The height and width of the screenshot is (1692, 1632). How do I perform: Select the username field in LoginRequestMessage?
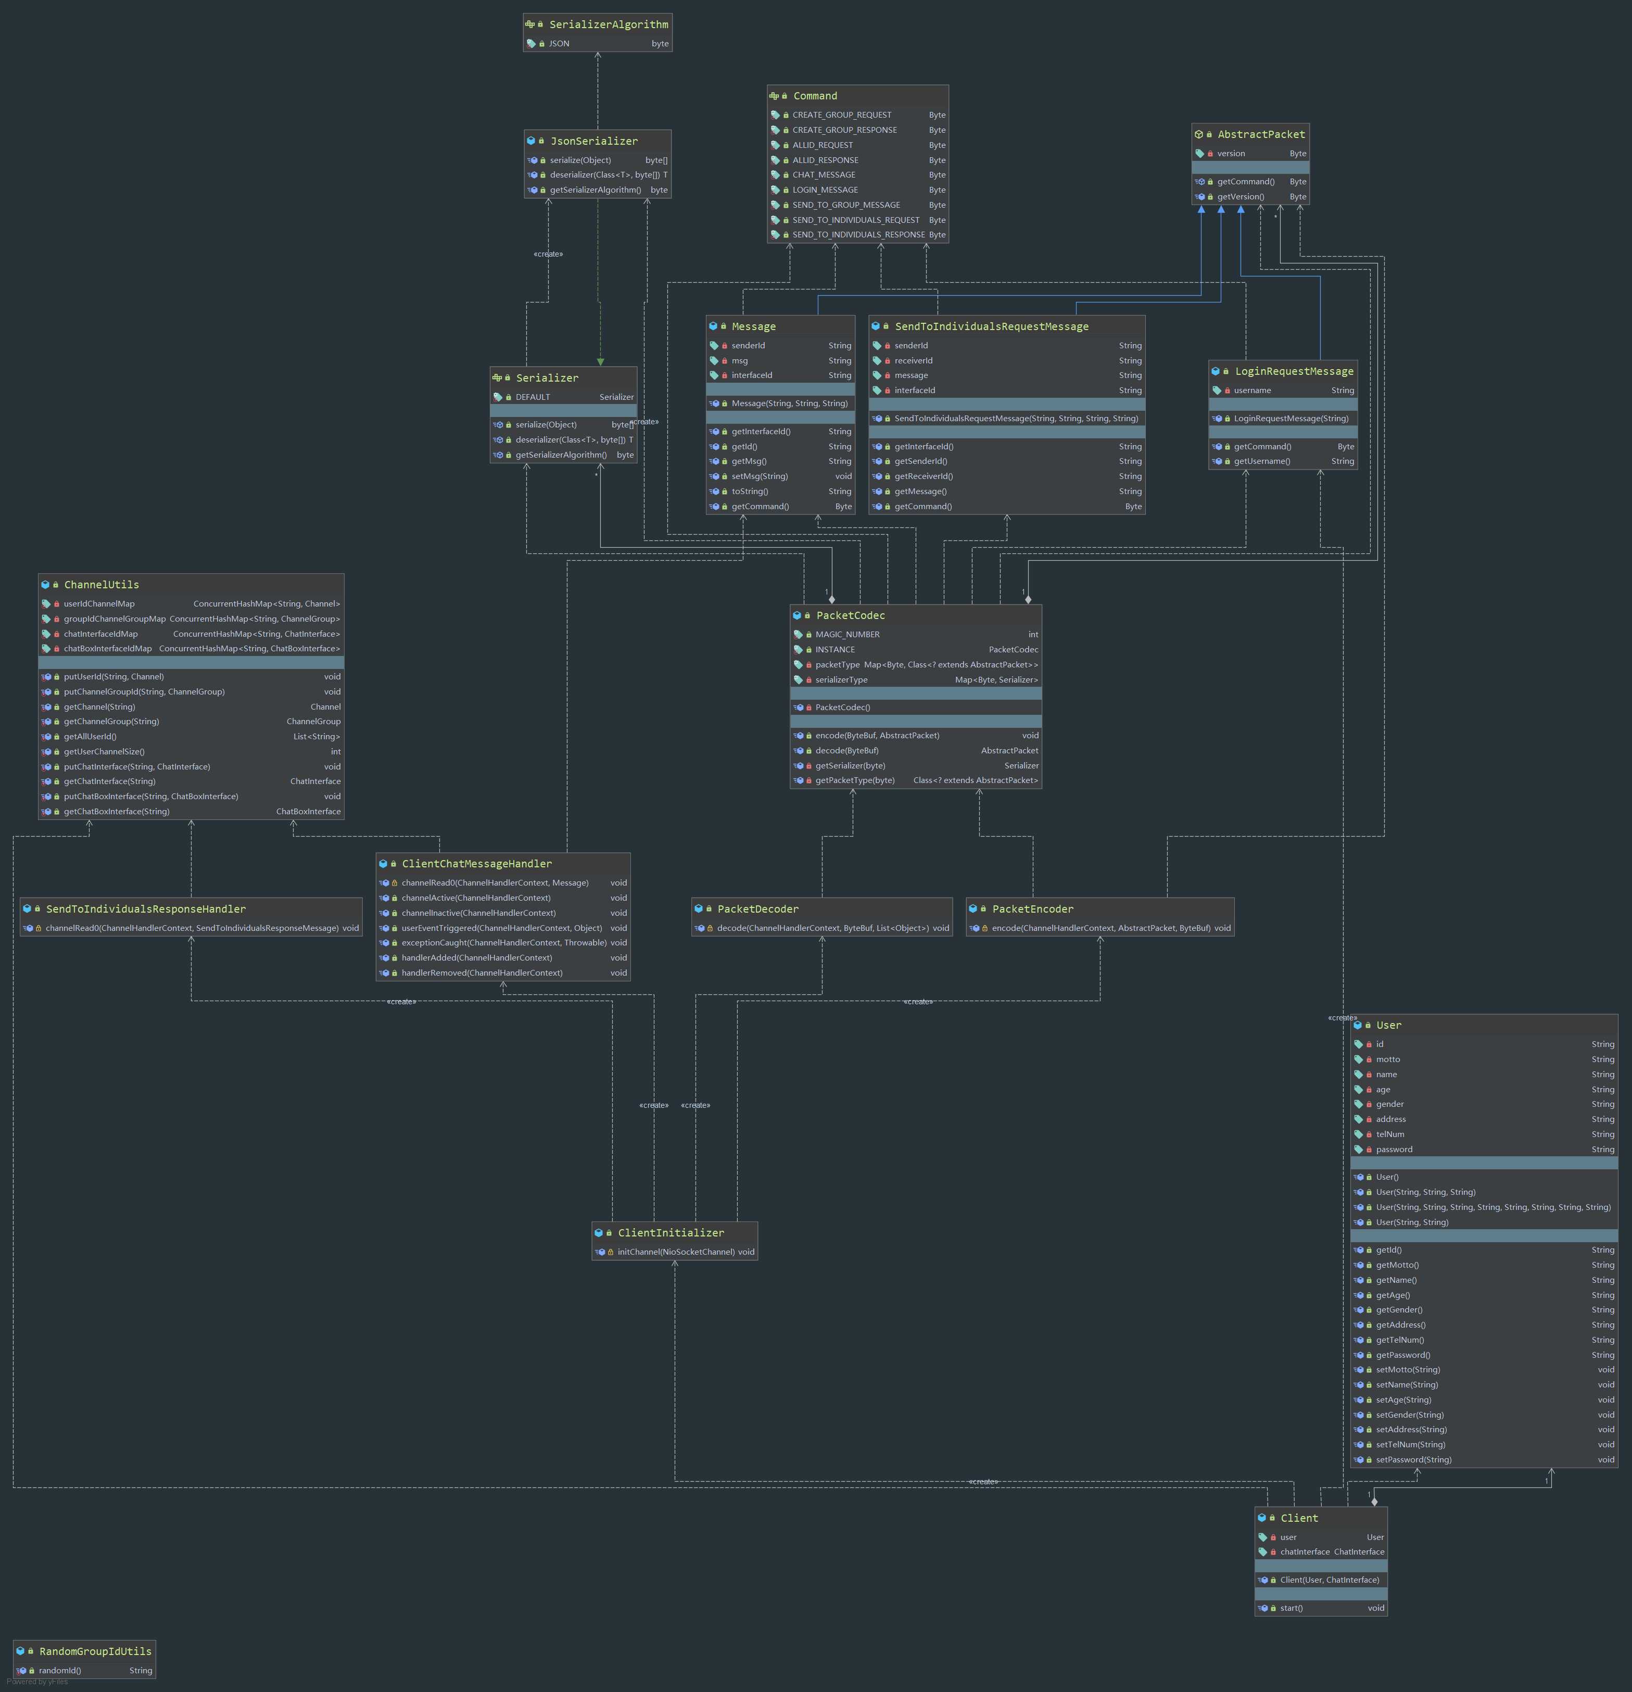pyautogui.click(x=1283, y=390)
